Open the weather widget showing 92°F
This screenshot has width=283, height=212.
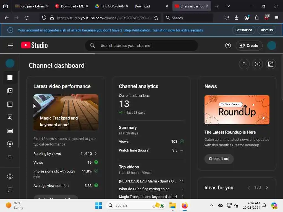tap(14, 205)
